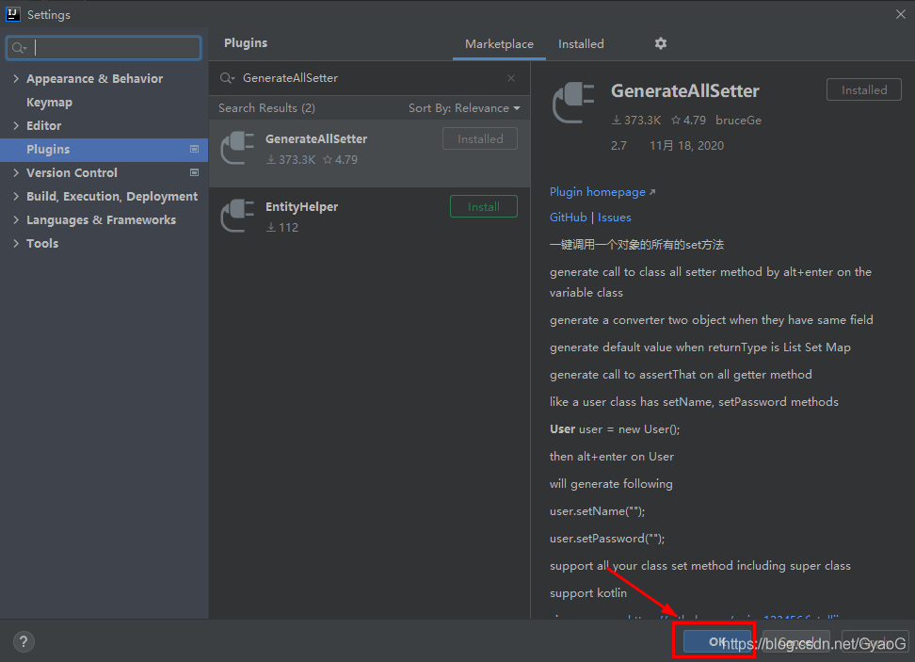Expand the Tools tree node
This screenshot has height=662, width=915.
point(16,243)
